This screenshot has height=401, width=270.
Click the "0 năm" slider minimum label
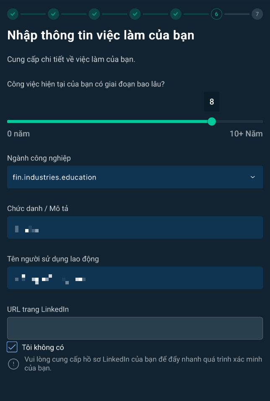pos(18,134)
